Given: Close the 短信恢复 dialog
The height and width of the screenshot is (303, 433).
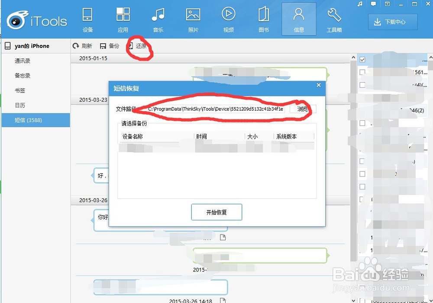Looking at the screenshot, I should tap(319, 85).
